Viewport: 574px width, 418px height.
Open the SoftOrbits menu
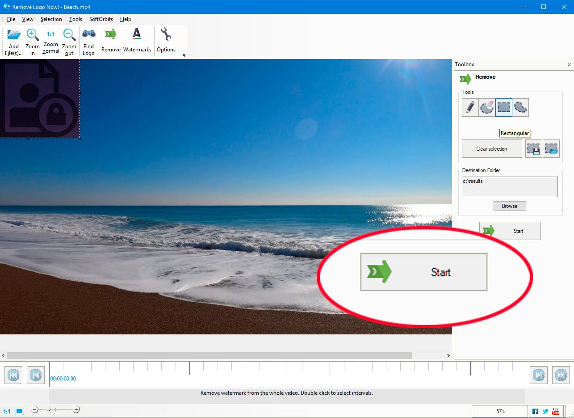coord(101,19)
